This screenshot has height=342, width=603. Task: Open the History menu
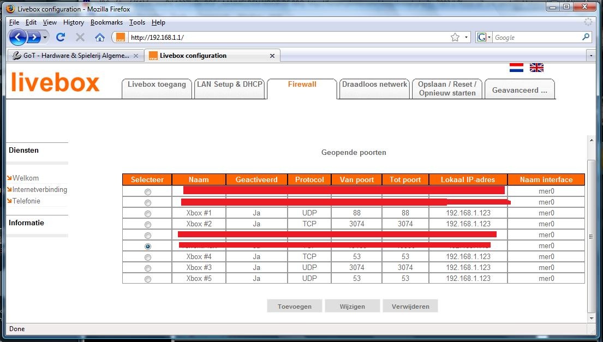pyautogui.click(x=74, y=22)
